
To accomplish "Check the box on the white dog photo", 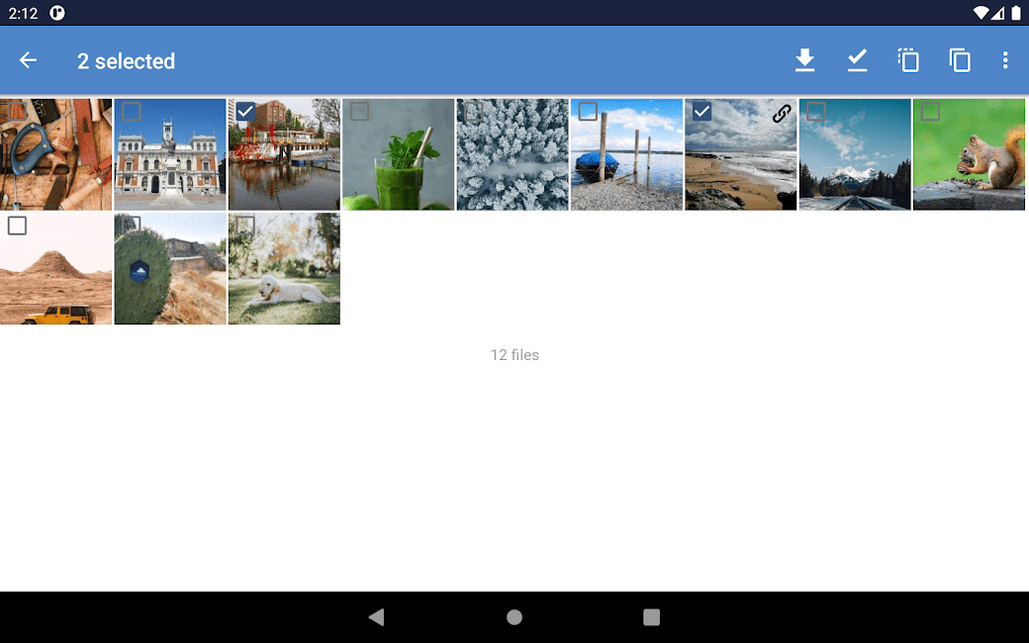I will tap(245, 226).
